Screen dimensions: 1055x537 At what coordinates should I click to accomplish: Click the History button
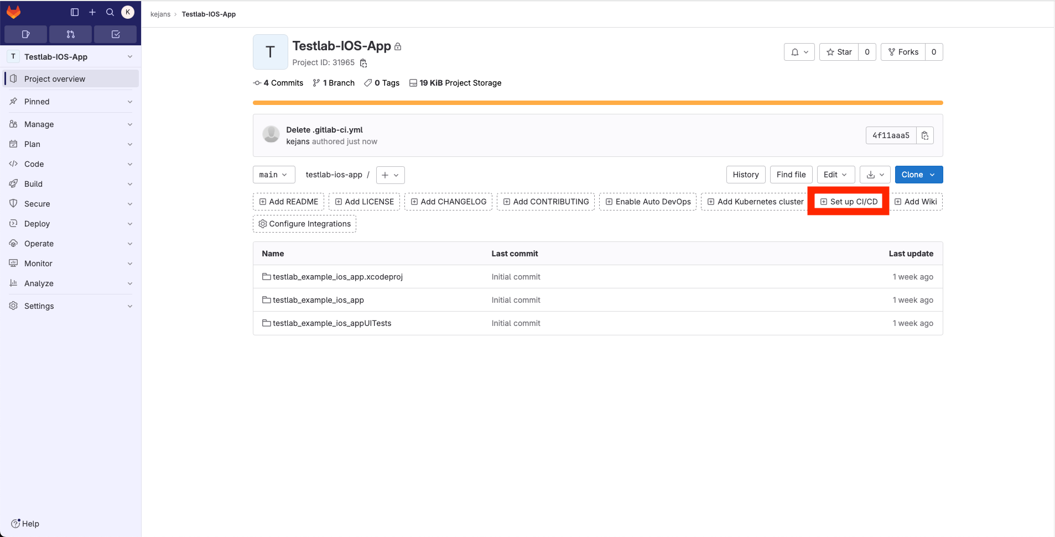(746, 175)
